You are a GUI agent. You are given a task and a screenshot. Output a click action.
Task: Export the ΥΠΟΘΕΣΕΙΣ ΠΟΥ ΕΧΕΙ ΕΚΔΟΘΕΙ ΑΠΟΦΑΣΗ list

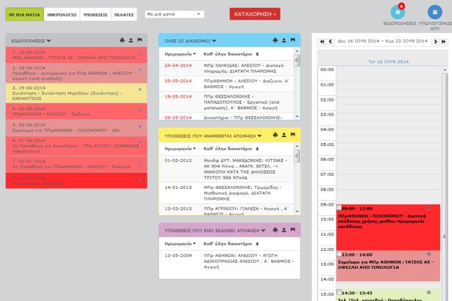coord(284,230)
